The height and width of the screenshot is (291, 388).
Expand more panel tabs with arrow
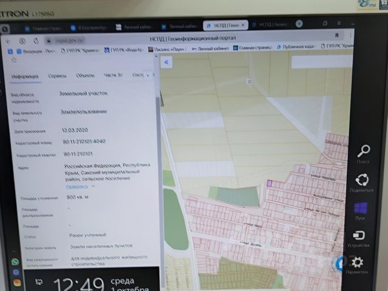[148, 75]
